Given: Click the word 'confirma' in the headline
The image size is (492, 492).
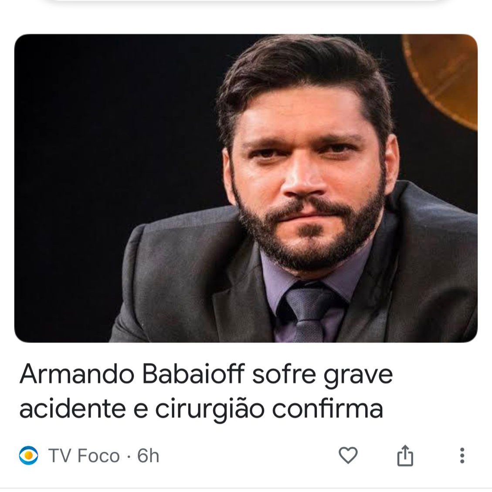Looking at the screenshot, I should point(328,409).
